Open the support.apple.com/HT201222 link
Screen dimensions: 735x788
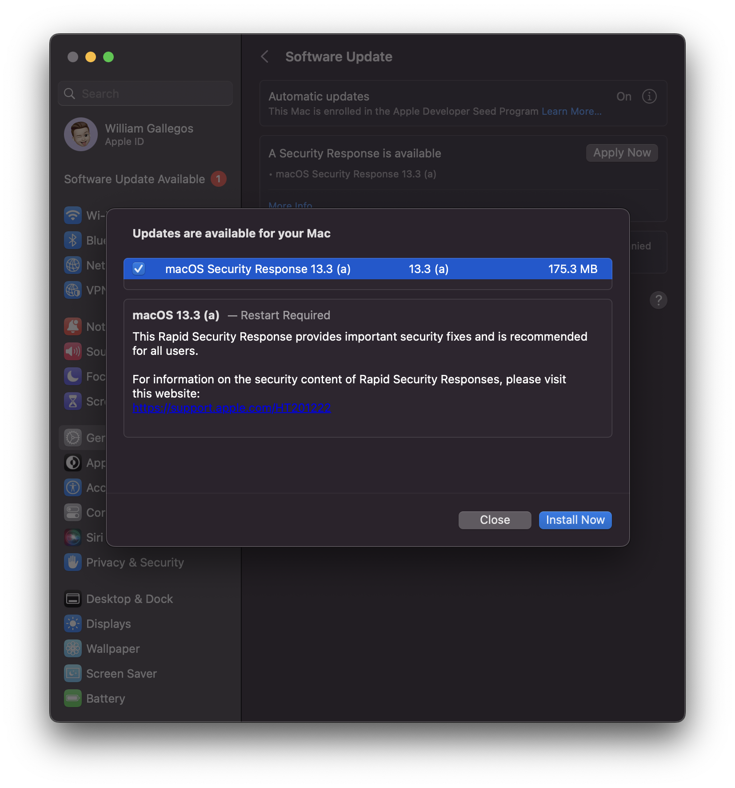232,408
